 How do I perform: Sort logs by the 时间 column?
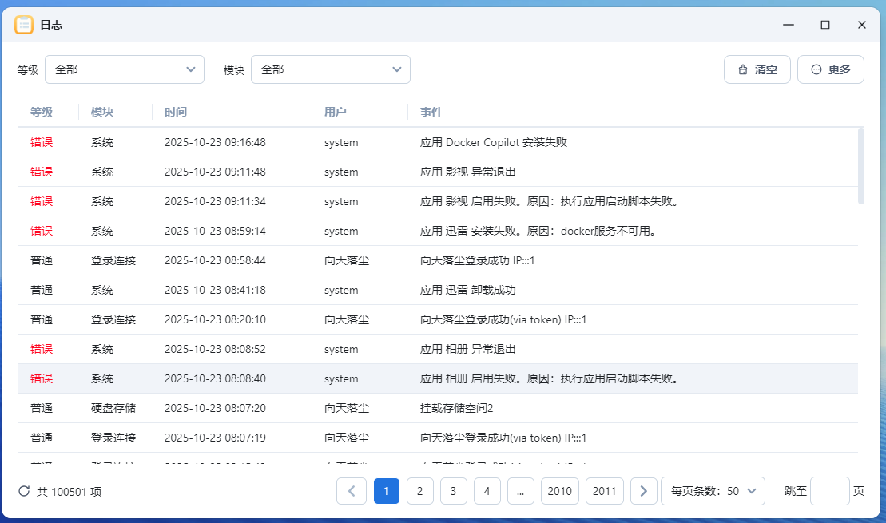[176, 112]
